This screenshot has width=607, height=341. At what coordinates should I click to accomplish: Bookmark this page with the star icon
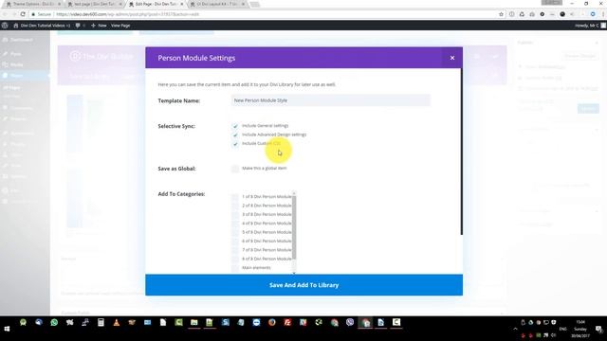[501, 14]
